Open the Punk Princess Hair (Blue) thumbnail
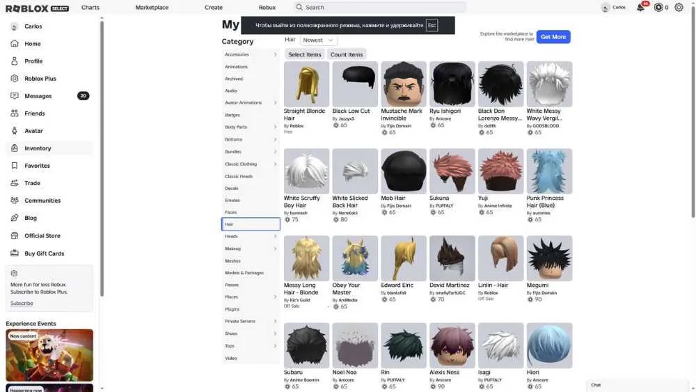This screenshot has width=696, height=392. [549, 171]
